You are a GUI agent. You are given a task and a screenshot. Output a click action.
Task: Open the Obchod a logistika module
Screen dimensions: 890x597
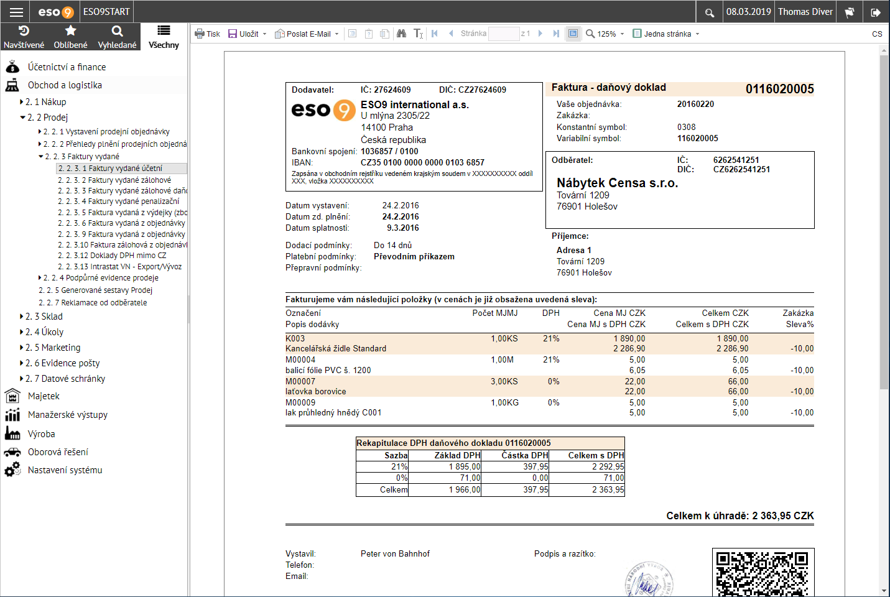coord(65,85)
